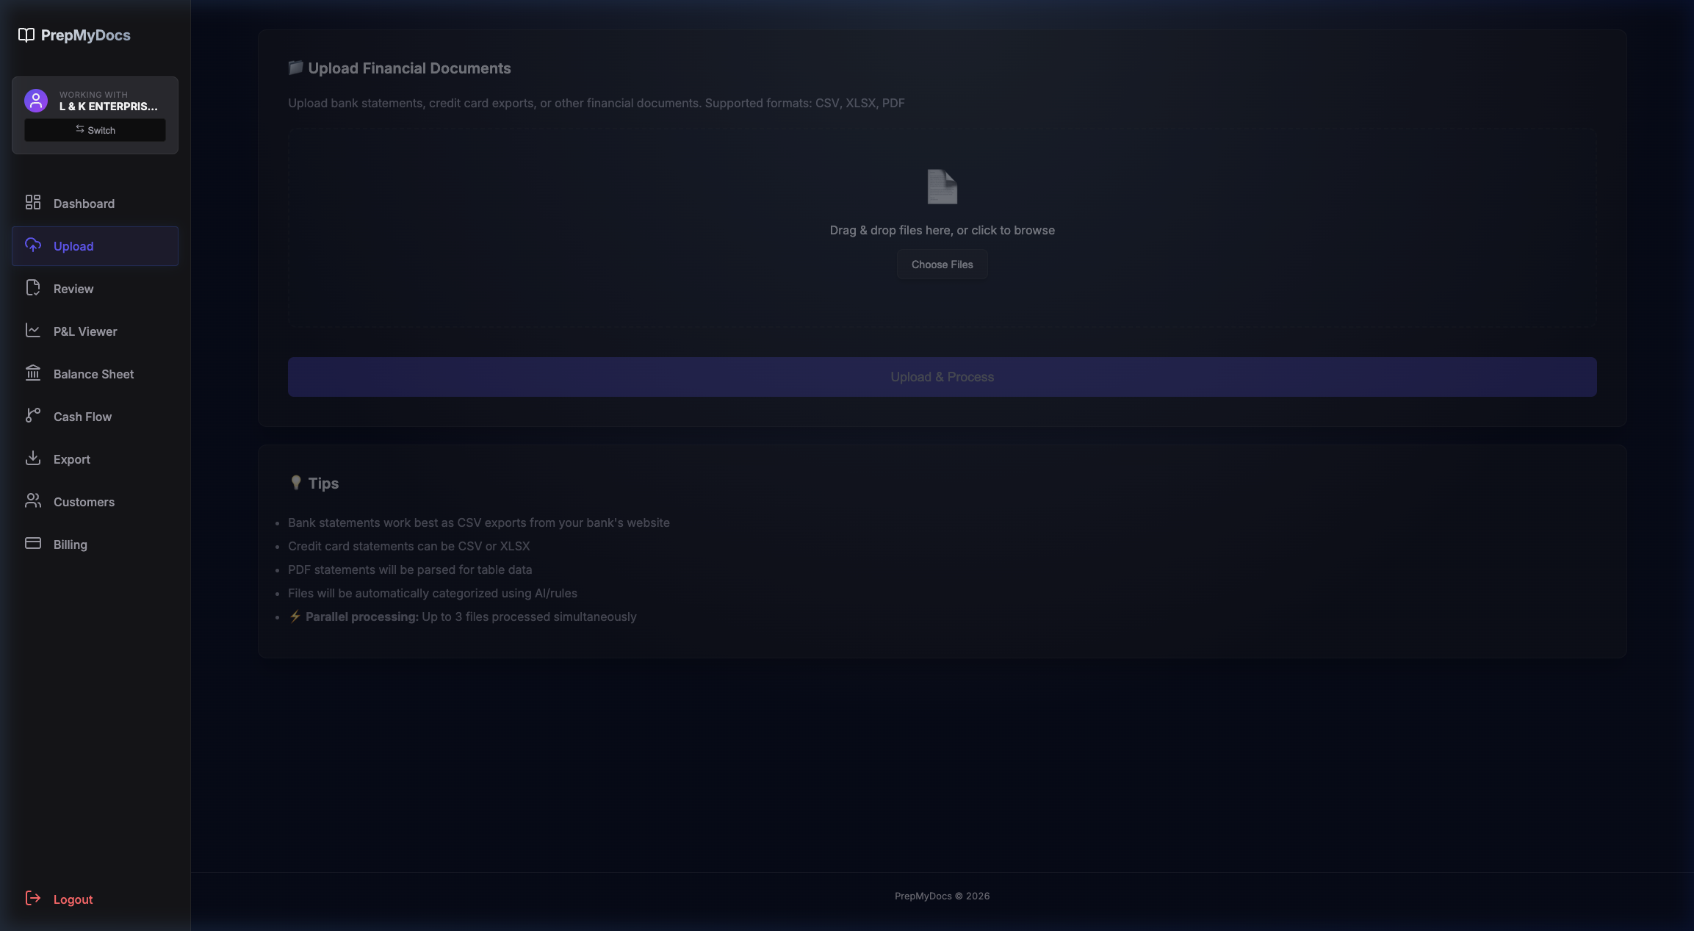Click the Upload cloud icon in sidebar
Image resolution: width=1694 pixels, height=931 pixels.
click(33, 245)
